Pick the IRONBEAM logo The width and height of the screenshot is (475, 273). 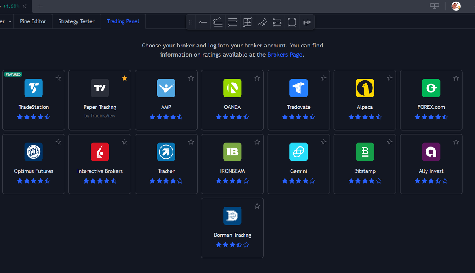tap(232, 152)
